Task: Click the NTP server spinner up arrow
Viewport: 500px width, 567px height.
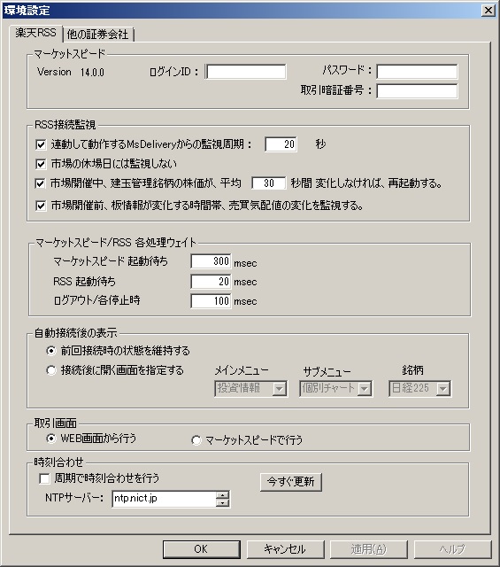Action: pyautogui.click(x=222, y=495)
